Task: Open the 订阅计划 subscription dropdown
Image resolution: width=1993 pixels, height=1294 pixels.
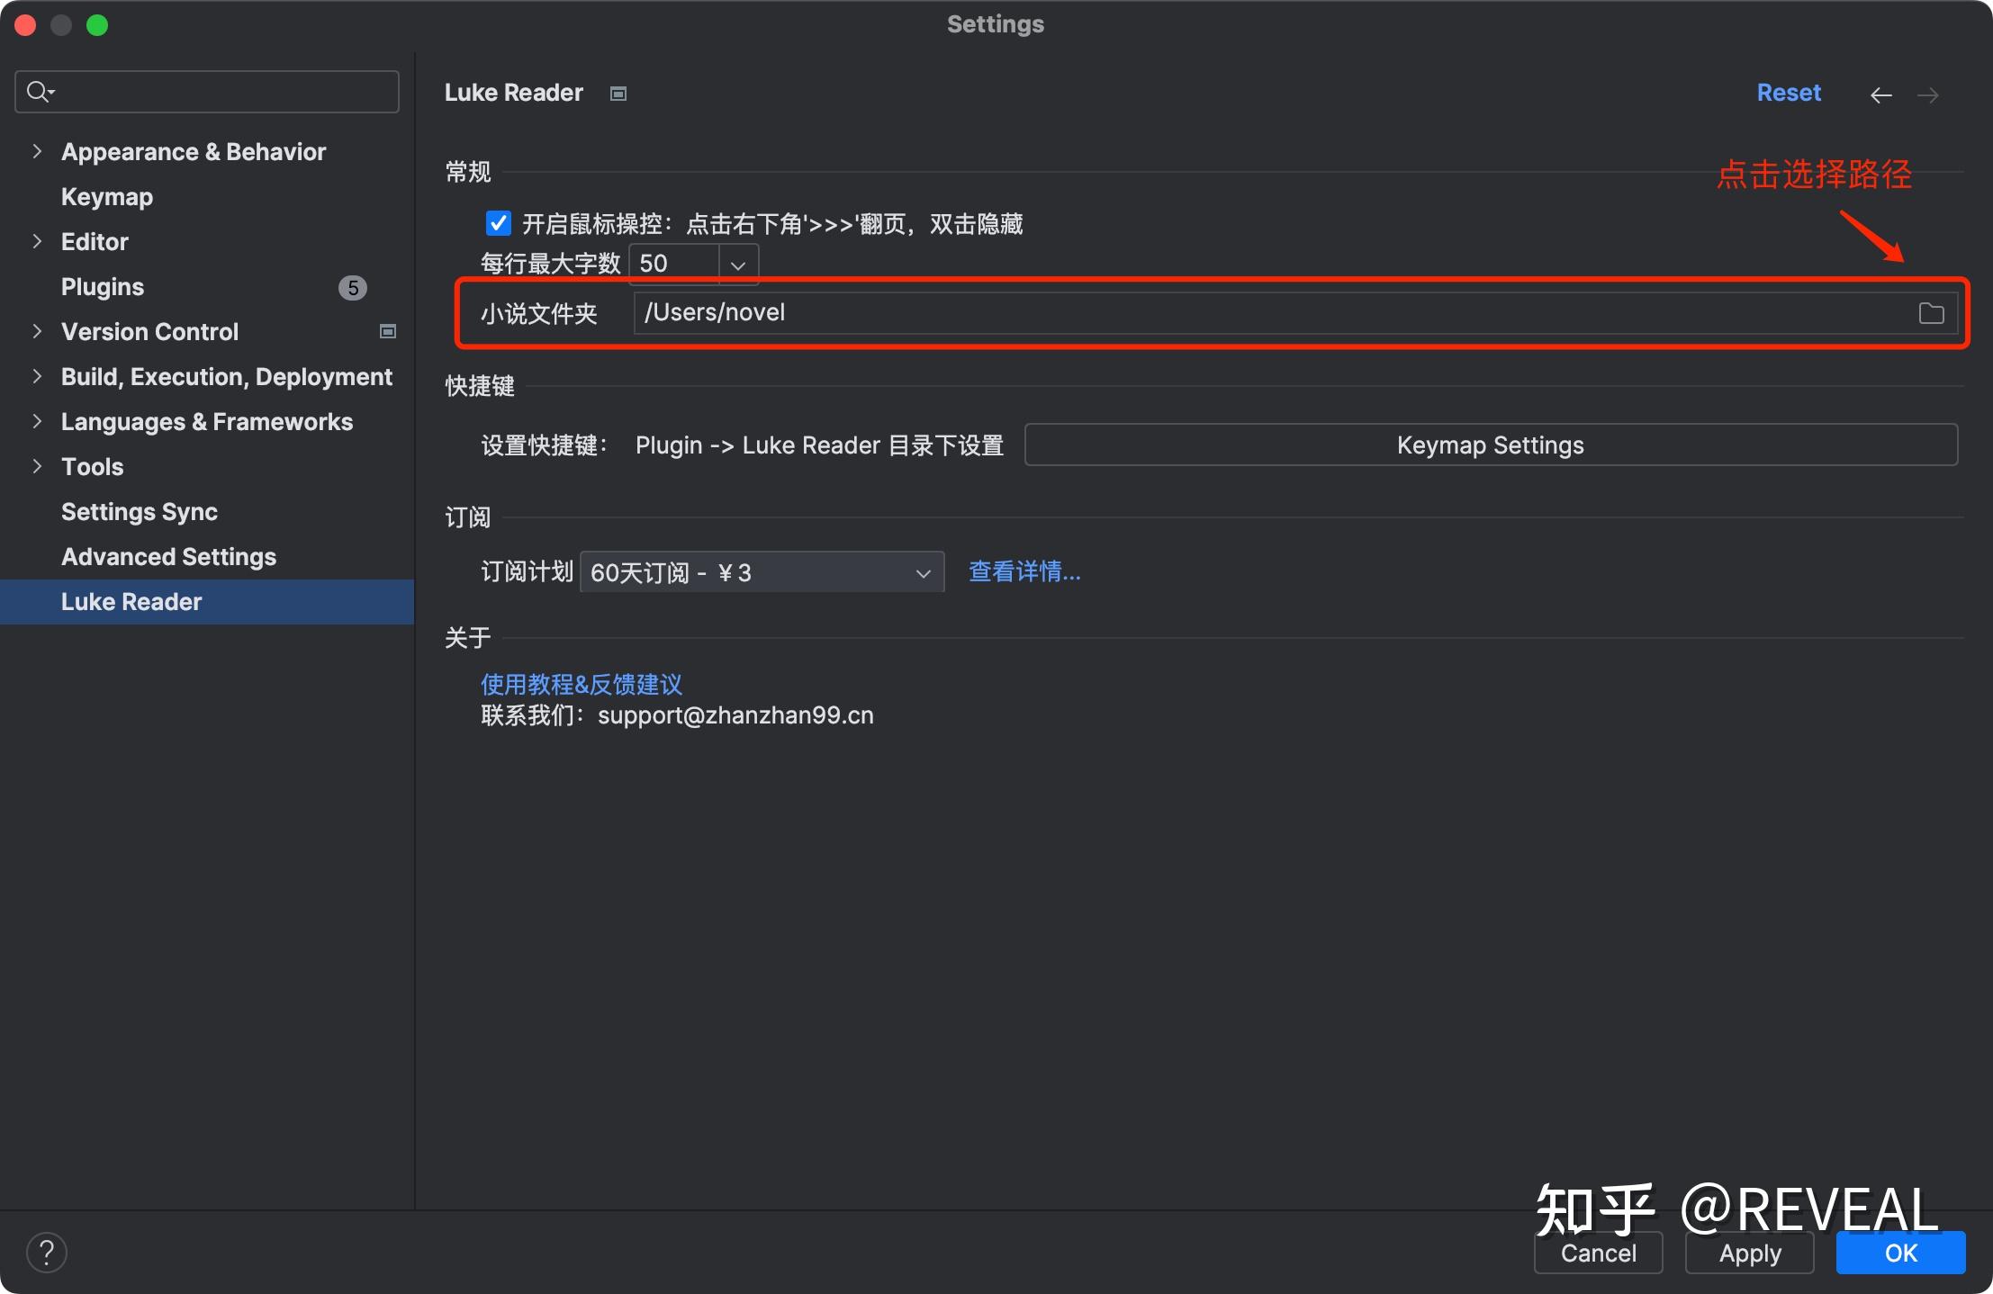Action: click(922, 572)
